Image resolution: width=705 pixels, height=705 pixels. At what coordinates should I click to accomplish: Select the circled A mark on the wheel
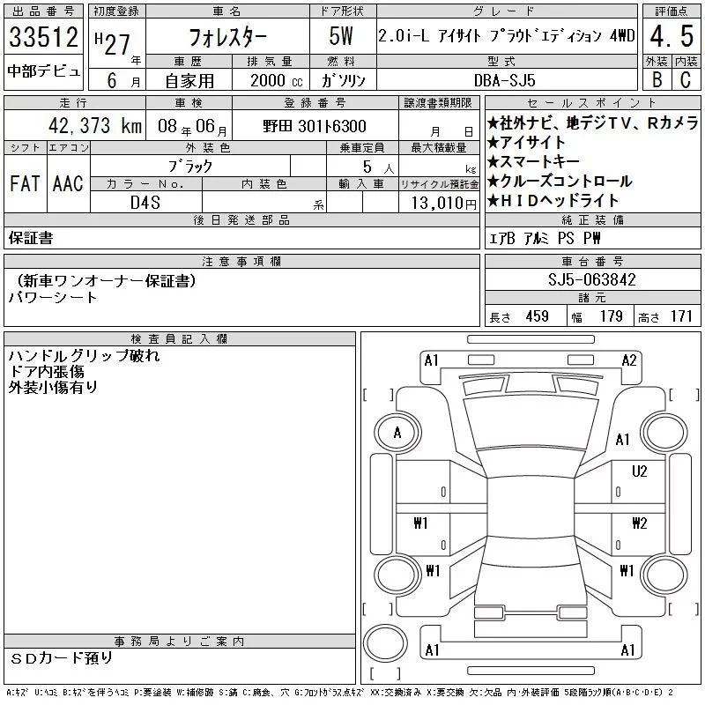click(397, 433)
